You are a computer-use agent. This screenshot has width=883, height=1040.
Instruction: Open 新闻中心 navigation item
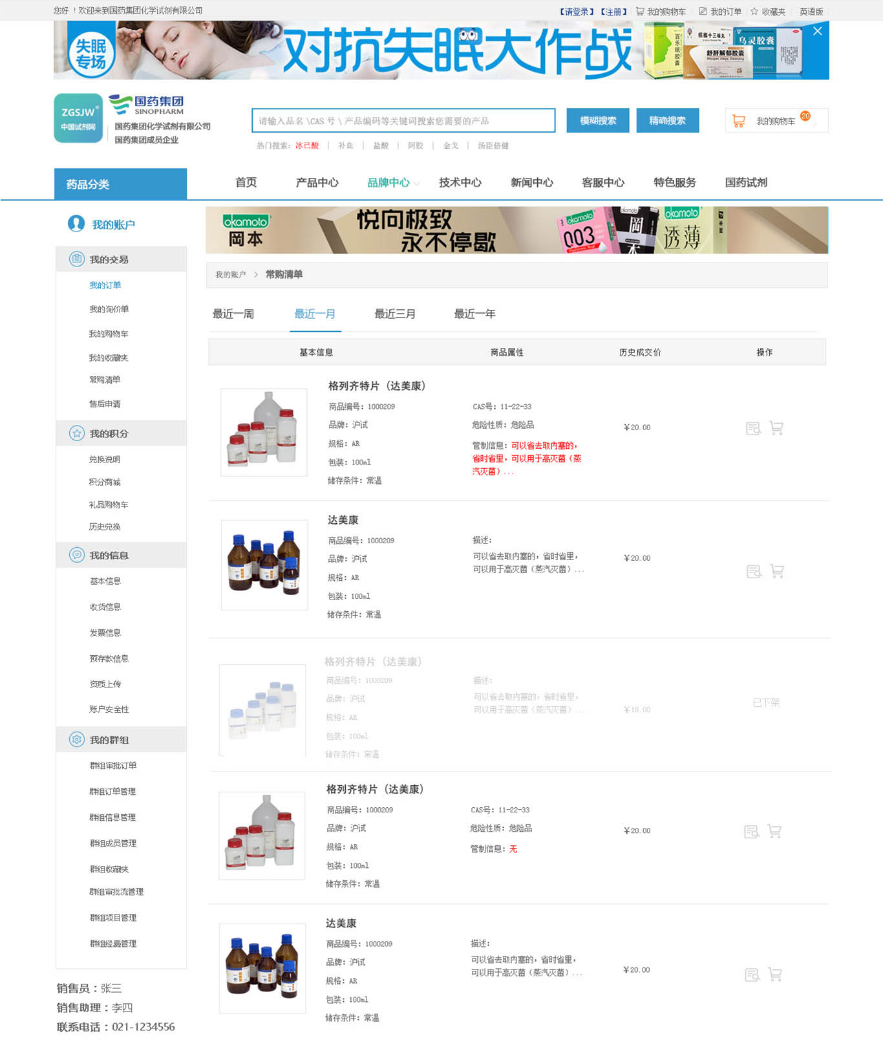click(532, 182)
